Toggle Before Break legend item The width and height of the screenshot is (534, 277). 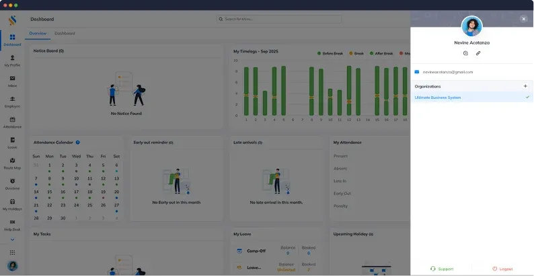point(330,53)
